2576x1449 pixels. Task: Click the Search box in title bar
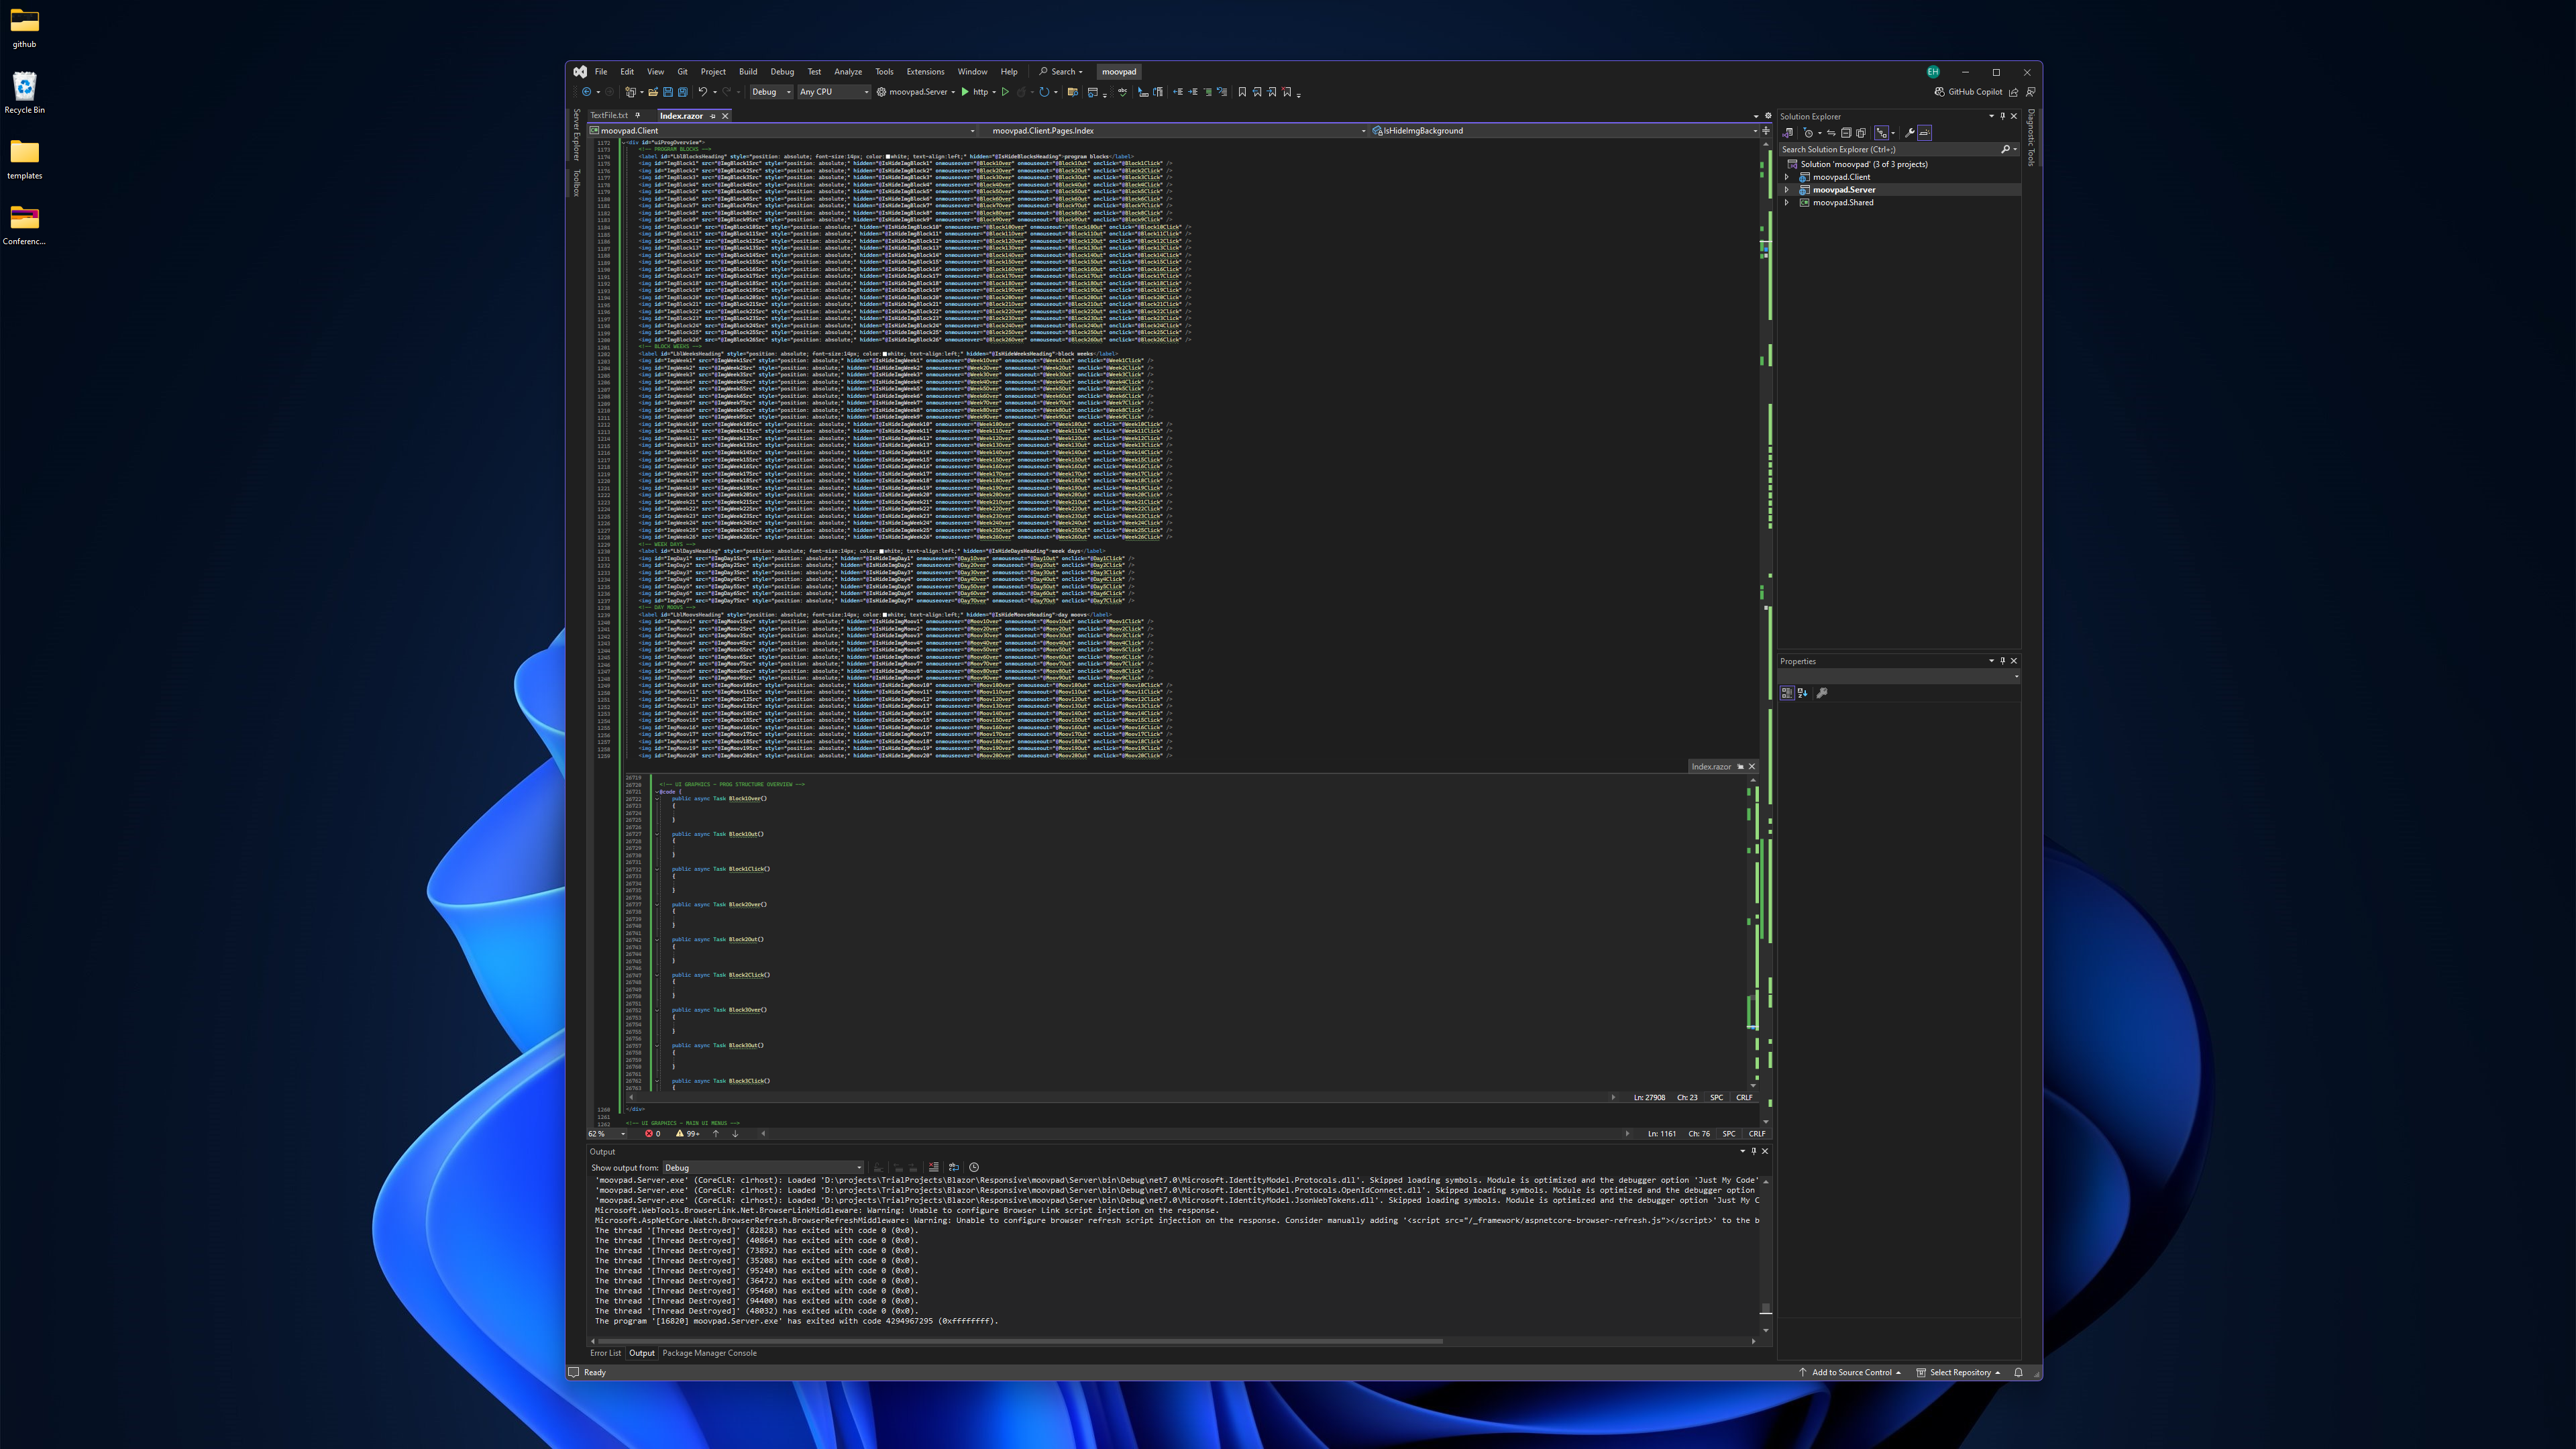click(1061, 72)
